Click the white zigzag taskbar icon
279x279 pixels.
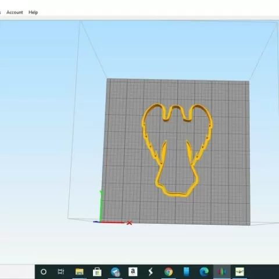click(x=151, y=271)
